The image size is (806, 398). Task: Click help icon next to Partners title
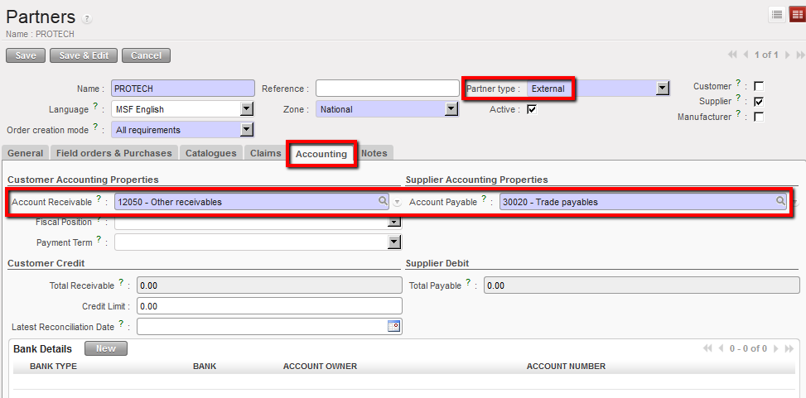(x=87, y=18)
